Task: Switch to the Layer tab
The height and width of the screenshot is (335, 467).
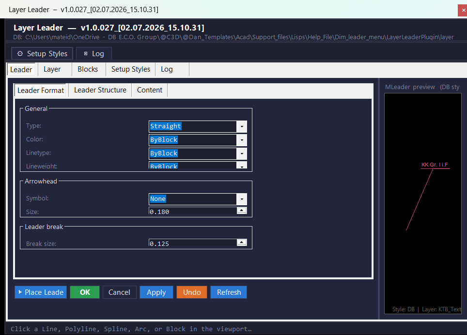Action: (52, 69)
